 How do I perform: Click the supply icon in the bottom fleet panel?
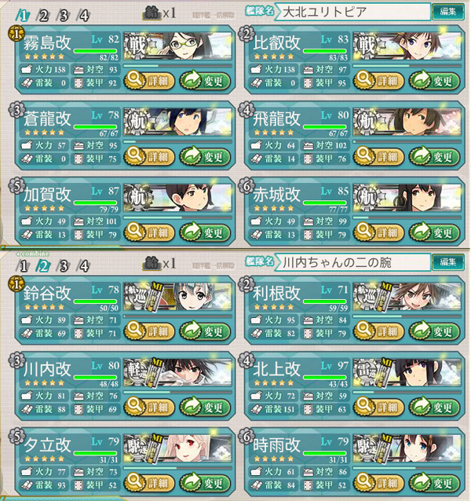coord(152,263)
